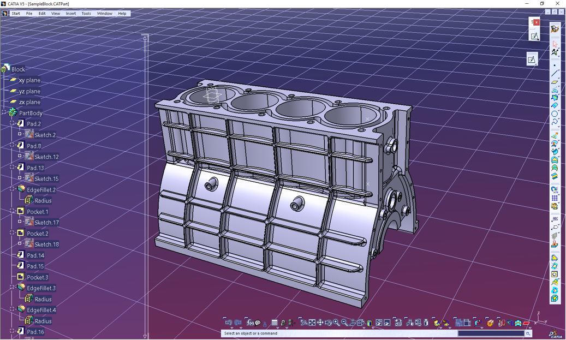Collapse the PartBody tree node

pyautogui.click(x=4, y=112)
